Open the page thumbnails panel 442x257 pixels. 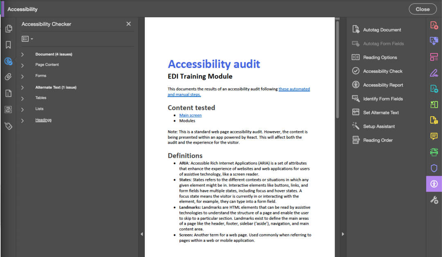9,28
